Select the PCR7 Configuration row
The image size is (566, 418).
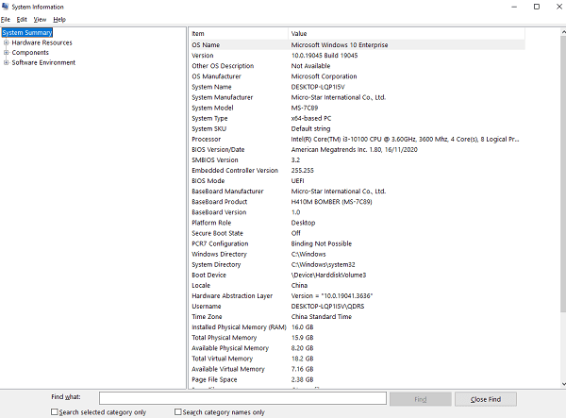357,243
